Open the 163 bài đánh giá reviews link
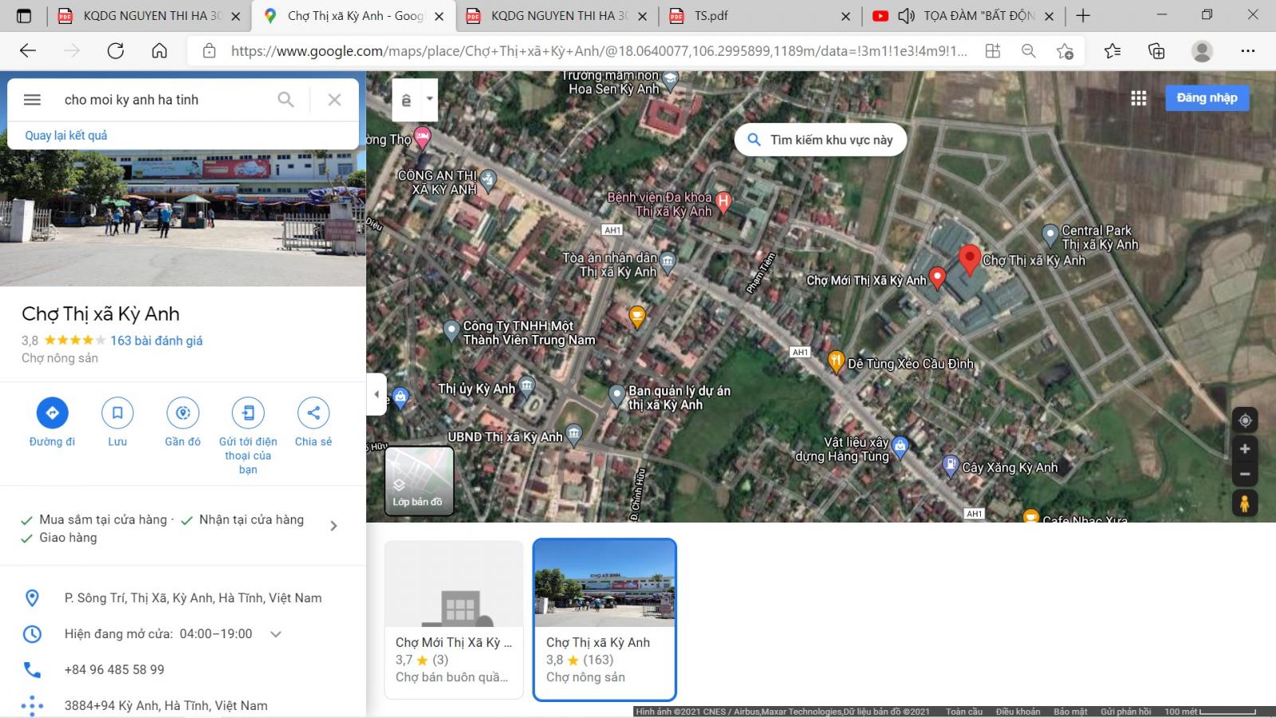Screen dimensions: 1276x718 156,341
